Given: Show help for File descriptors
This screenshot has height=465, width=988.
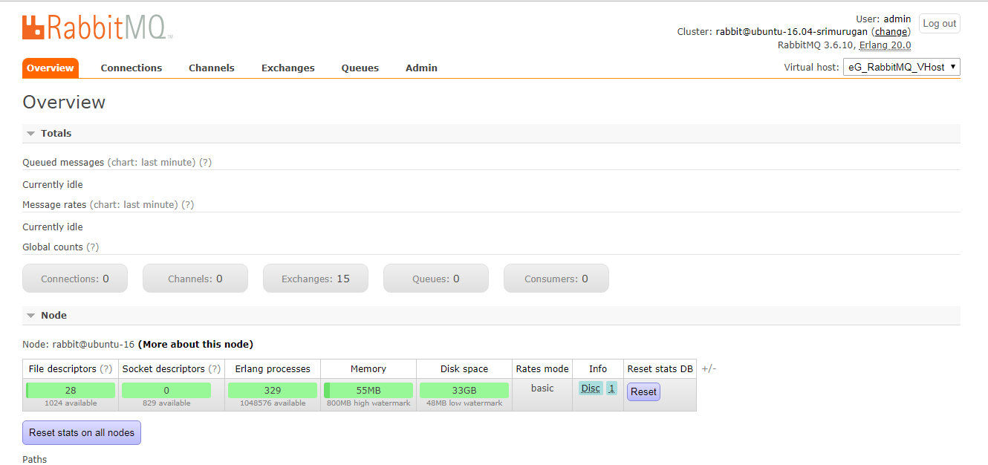Looking at the screenshot, I should tap(106, 369).
